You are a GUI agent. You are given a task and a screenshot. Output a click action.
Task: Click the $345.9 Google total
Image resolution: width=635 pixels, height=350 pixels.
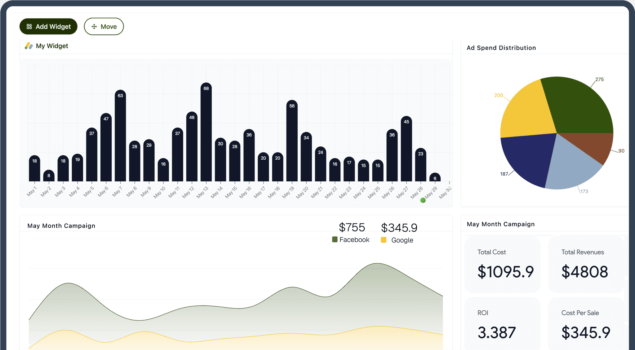coord(399,228)
